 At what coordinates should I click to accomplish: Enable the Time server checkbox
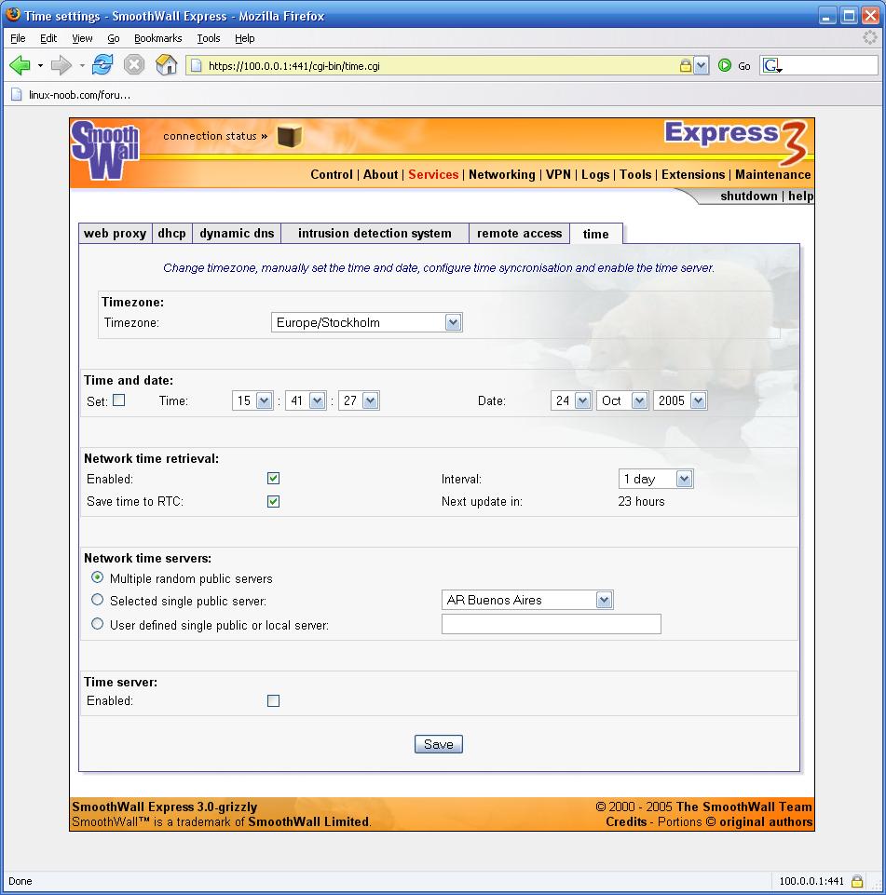[x=274, y=701]
